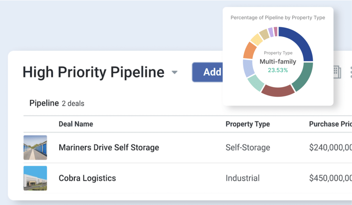Expand the pipeline name selector caret
The width and height of the screenshot is (352, 205).
pos(175,73)
